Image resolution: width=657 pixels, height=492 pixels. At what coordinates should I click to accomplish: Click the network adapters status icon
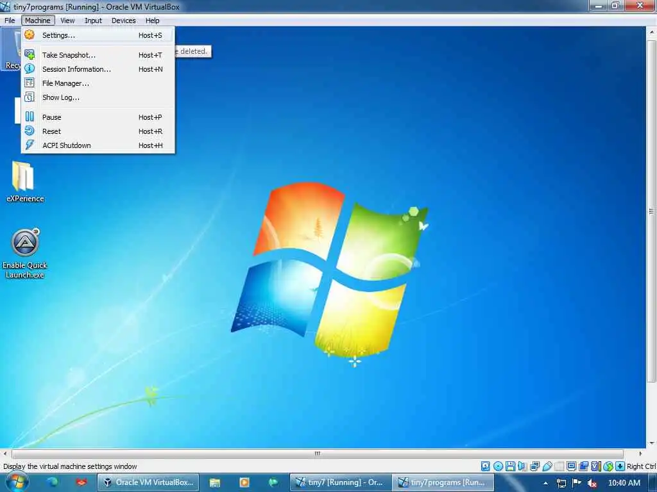tap(534, 466)
